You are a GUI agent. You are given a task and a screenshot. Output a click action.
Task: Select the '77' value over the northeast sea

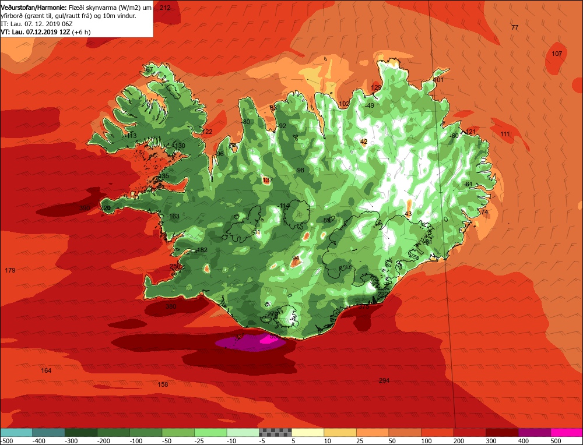click(515, 27)
